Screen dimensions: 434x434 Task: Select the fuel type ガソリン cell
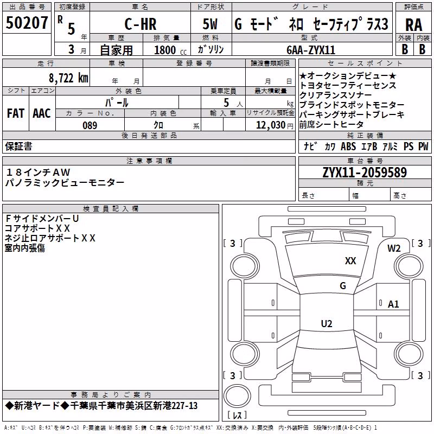(210, 49)
